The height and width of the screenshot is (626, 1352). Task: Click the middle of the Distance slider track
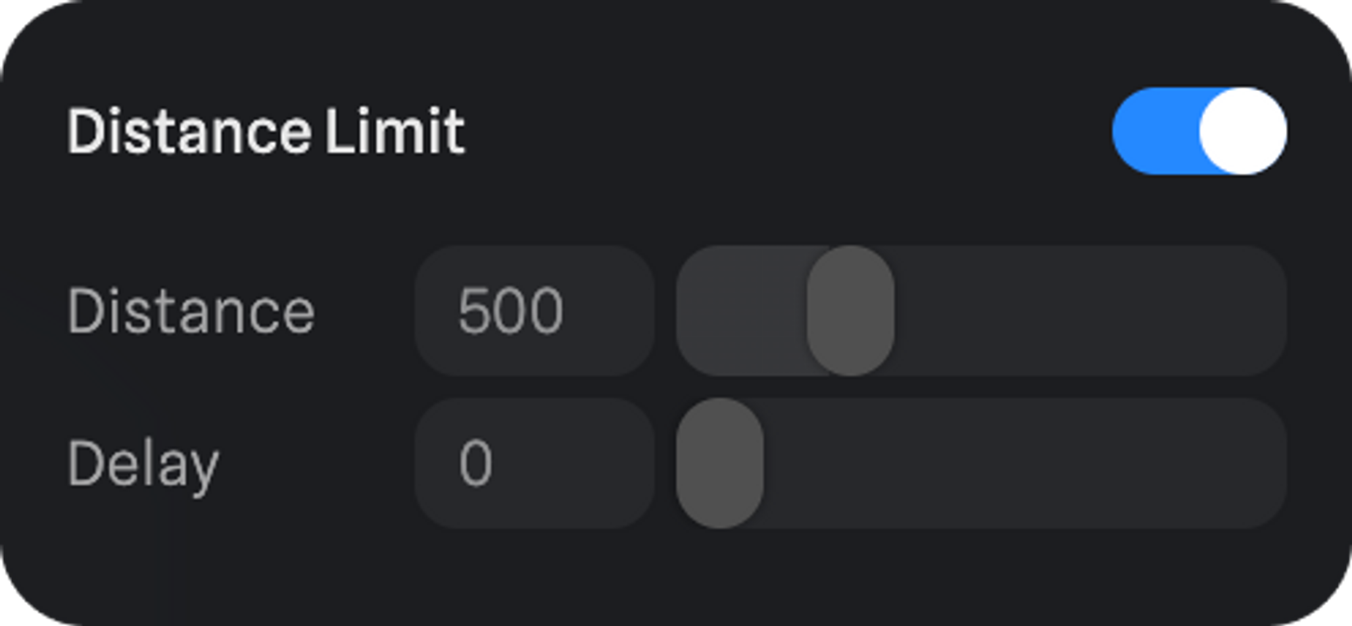click(x=980, y=311)
